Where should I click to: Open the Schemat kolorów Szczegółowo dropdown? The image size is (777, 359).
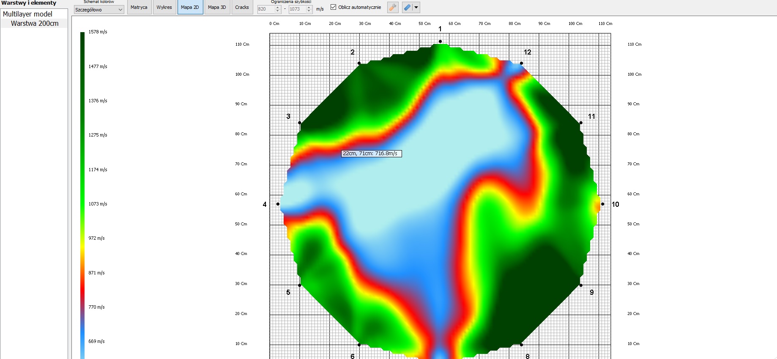pos(98,10)
